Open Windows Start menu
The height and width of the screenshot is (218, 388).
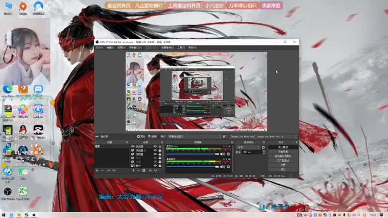click(x=3, y=215)
